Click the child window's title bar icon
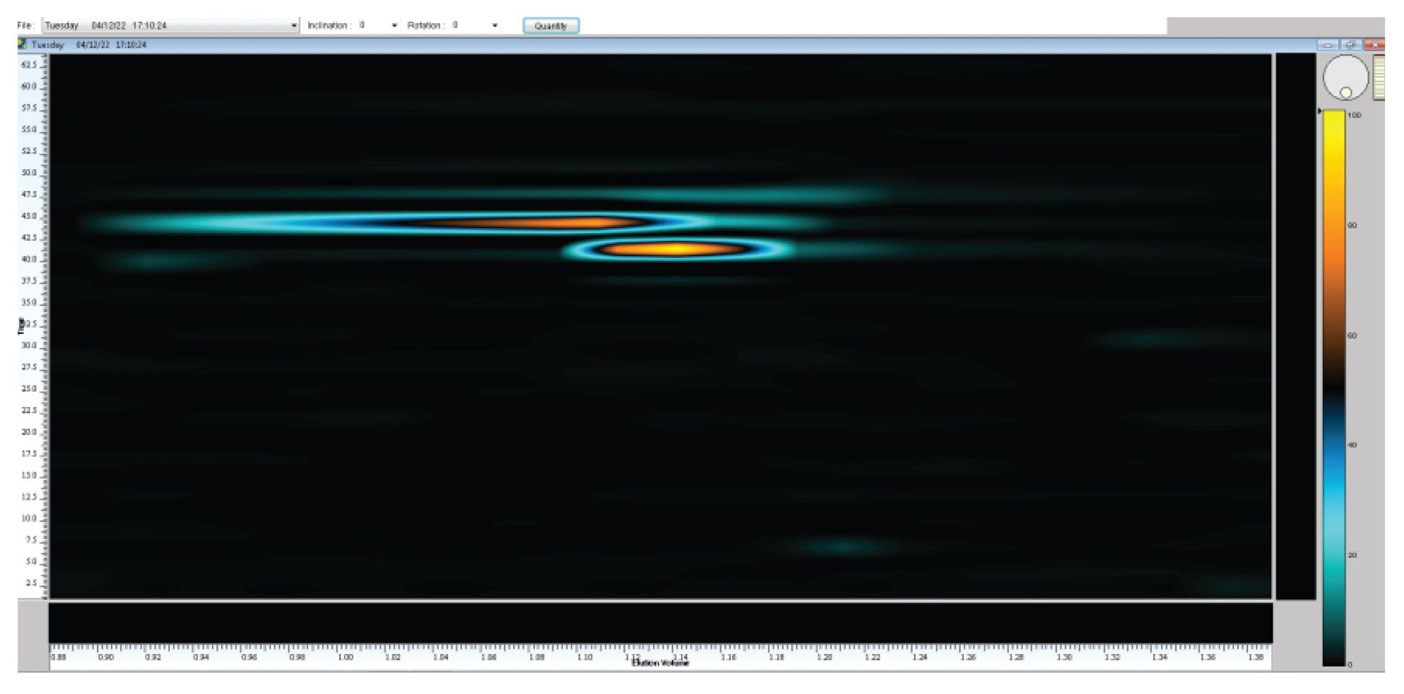The image size is (1404, 694). [x=22, y=45]
